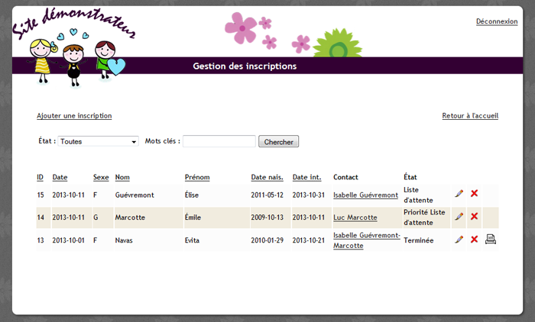Edit Evita Navas's inscription with pencil icon
The width and height of the screenshot is (535, 322).
[459, 240]
